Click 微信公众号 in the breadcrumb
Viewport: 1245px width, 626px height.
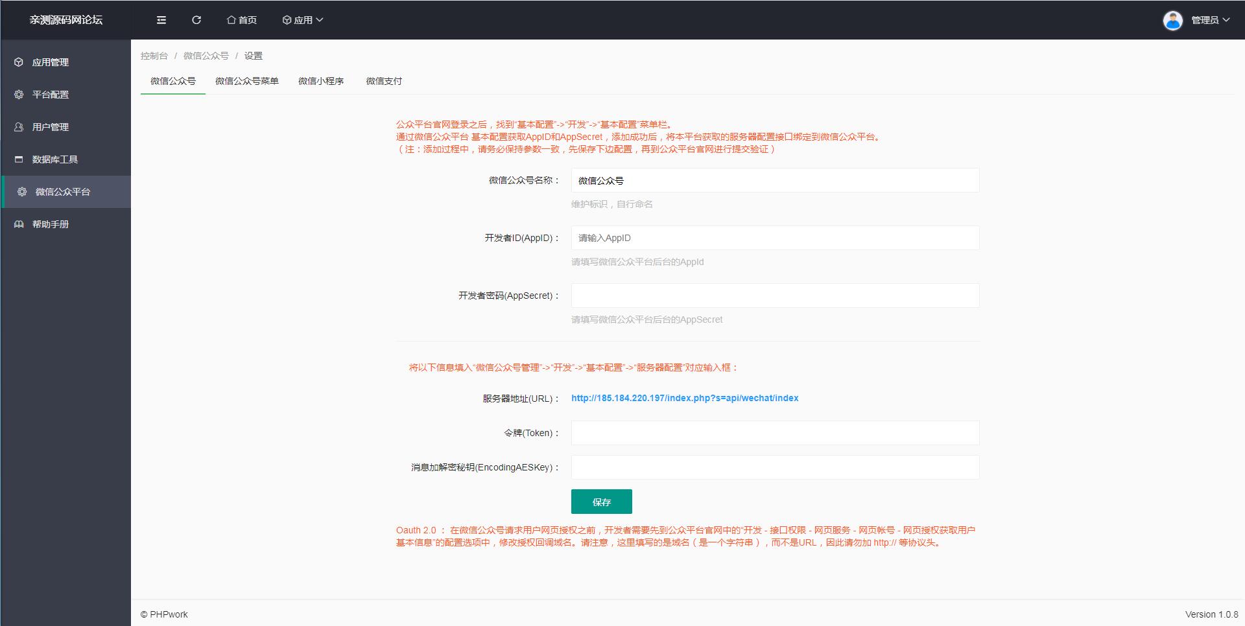[206, 56]
